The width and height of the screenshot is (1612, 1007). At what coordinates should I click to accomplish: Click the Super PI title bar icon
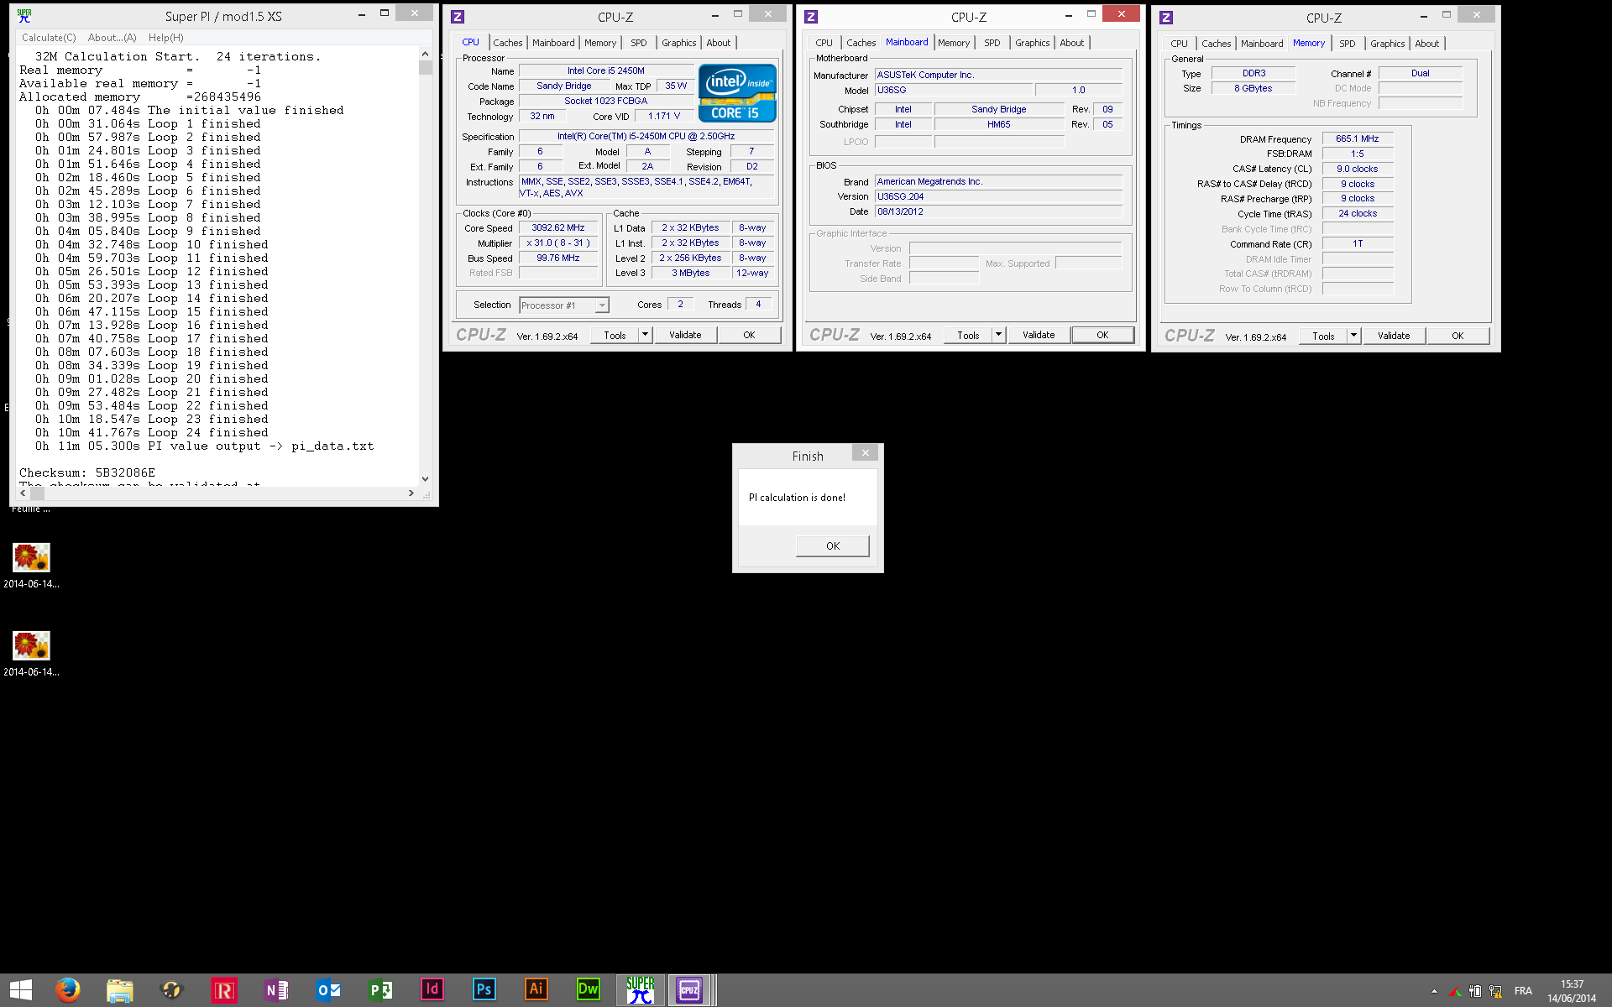coord(24,16)
